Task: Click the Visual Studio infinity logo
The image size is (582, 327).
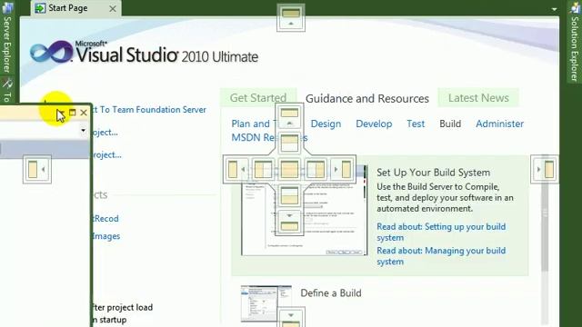Action: tap(51, 53)
